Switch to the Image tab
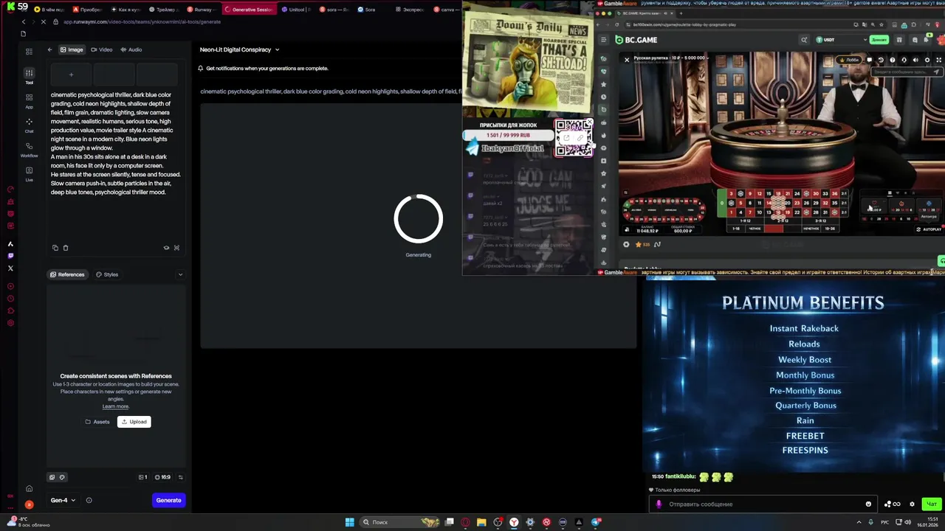 coord(72,49)
